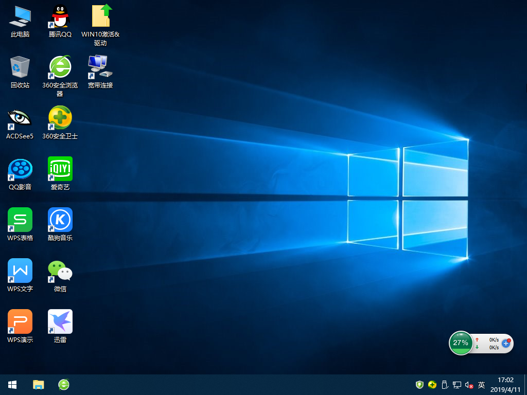Open the QQ影音 film reel shortcut
Image resolution: width=527 pixels, height=395 pixels.
pos(20,169)
